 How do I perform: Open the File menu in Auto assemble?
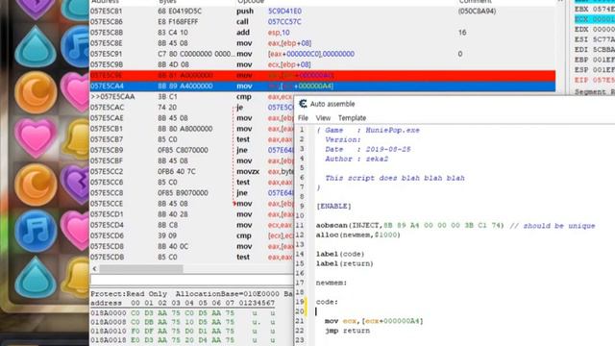coord(303,118)
